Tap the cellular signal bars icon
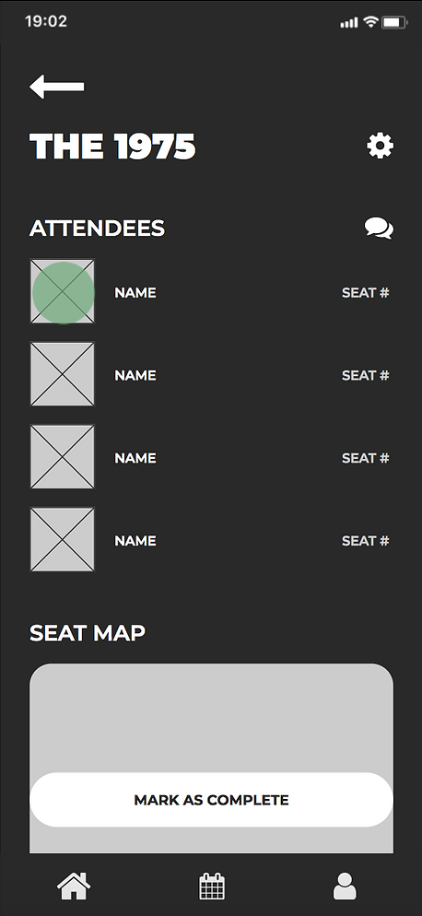The image size is (422, 916). point(349,23)
